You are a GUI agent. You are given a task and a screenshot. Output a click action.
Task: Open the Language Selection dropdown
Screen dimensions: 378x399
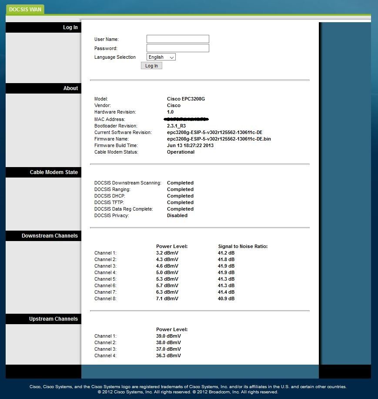pos(161,57)
